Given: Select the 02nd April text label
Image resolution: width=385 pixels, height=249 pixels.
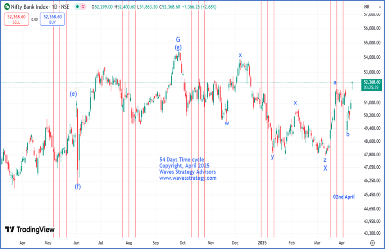Looking at the screenshot, I should point(344,197).
